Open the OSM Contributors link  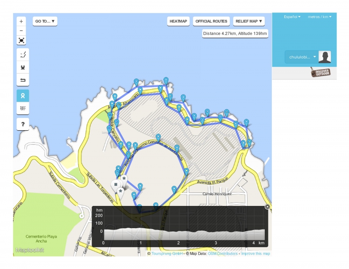pyautogui.click(x=218, y=254)
